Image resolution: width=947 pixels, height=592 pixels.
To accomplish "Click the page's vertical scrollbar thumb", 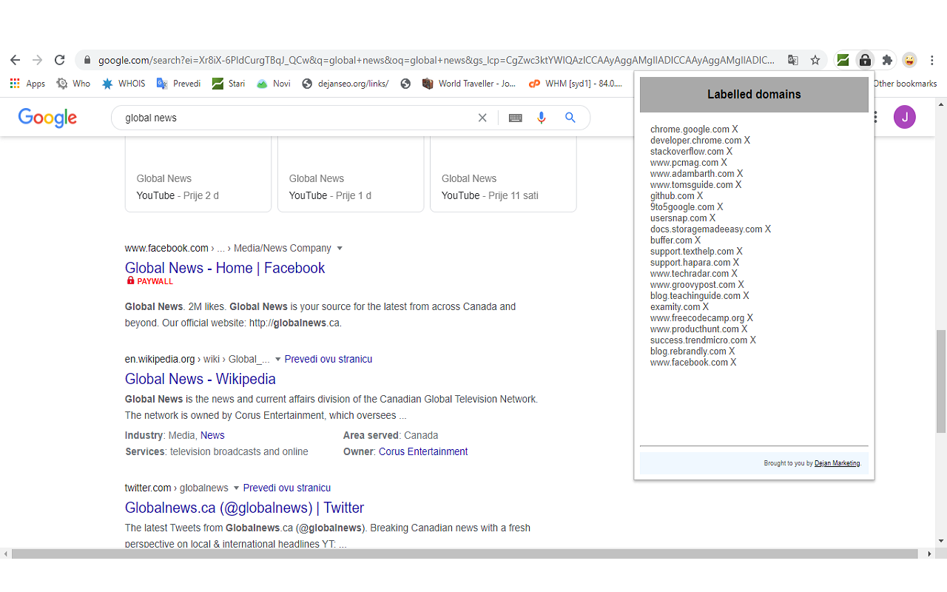I will point(941,381).
